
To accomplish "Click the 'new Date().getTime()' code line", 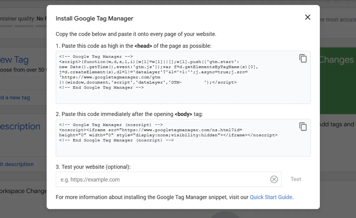I will point(158,67).
